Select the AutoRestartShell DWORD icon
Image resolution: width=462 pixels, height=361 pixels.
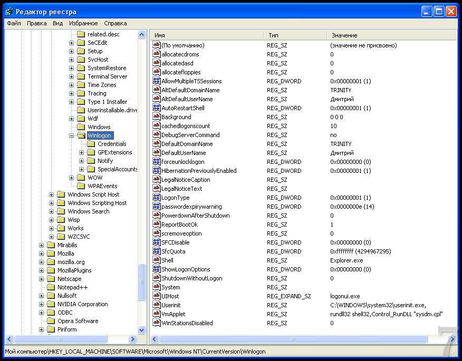click(x=156, y=108)
